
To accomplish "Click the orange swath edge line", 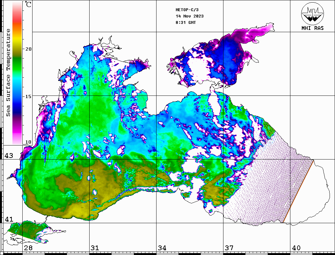I will [298, 191].
